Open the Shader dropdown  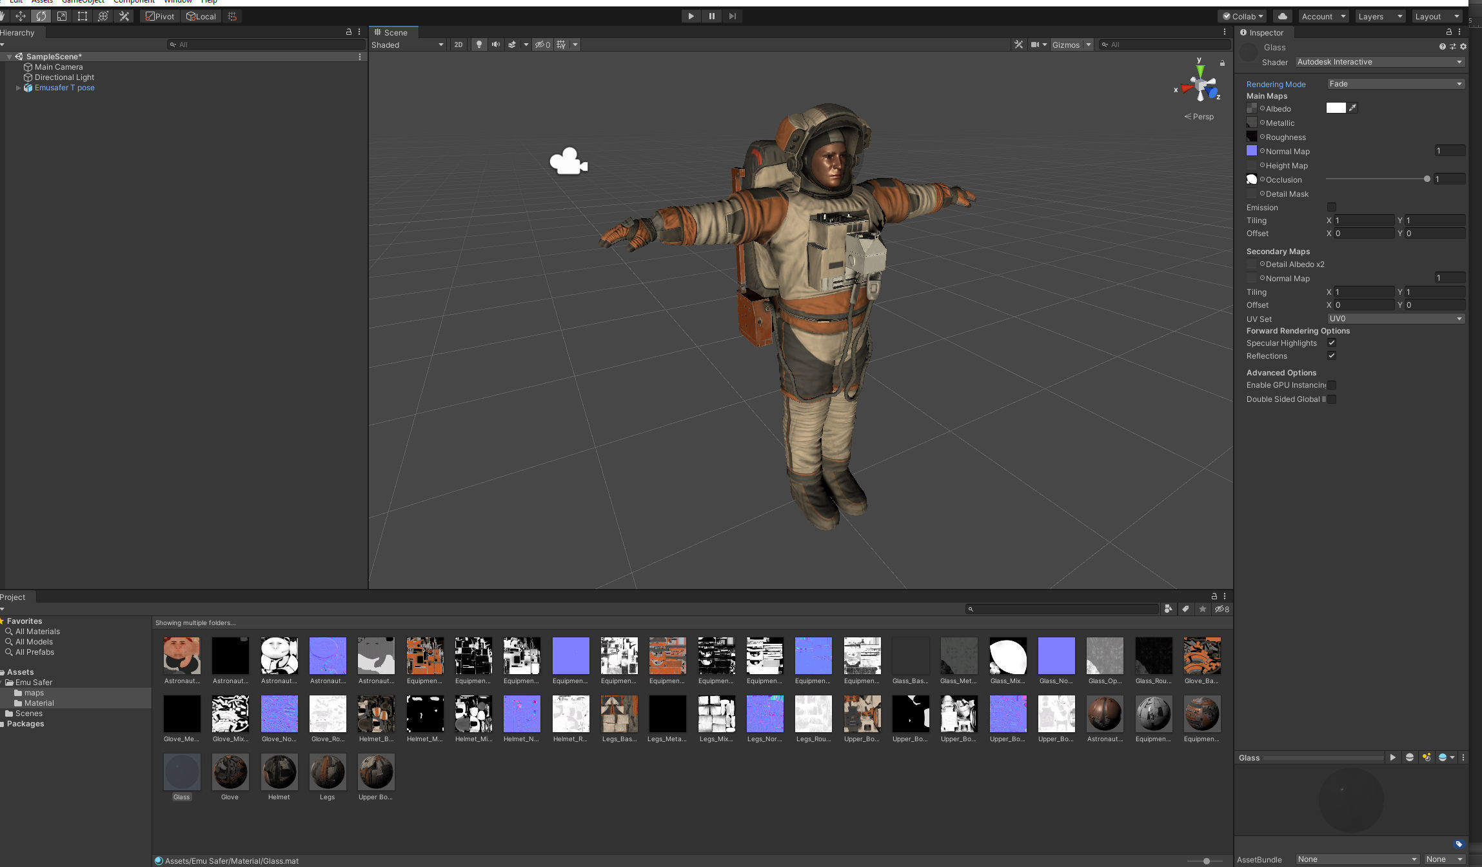(x=1379, y=62)
